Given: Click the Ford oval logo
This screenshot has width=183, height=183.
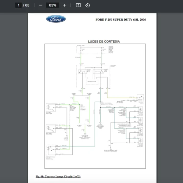Looking at the screenshot, I should 56,19.
